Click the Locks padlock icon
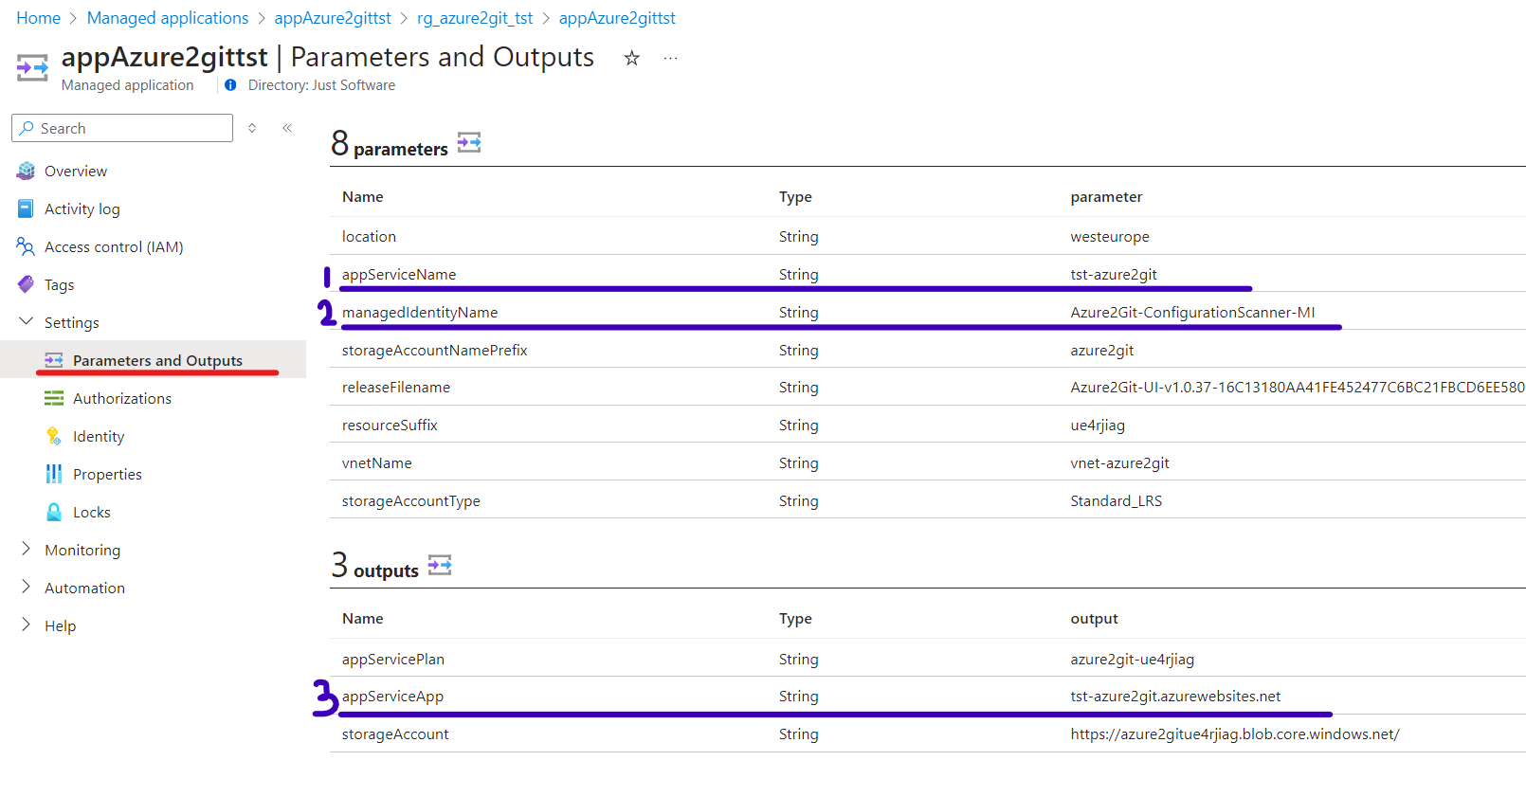 pos(54,512)
